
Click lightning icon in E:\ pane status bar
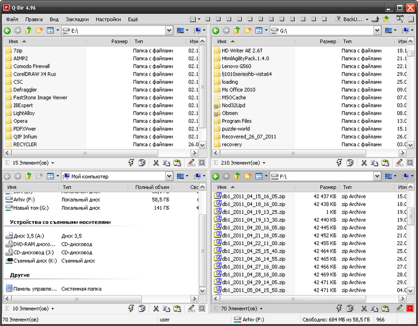pos(131,162)
